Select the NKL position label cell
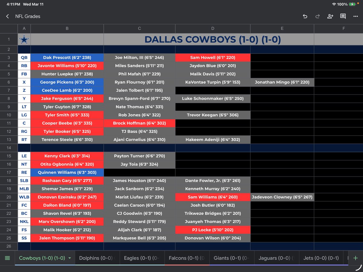 pyautogui.click(x=24, y=222)
